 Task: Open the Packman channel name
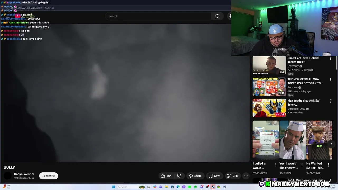coord(293,87)
